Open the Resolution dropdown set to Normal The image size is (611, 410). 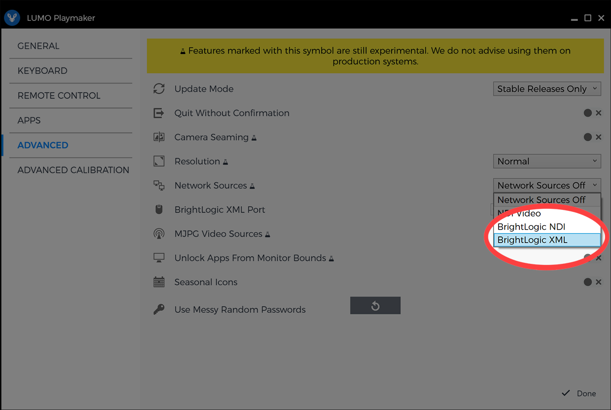click(547, 161)
